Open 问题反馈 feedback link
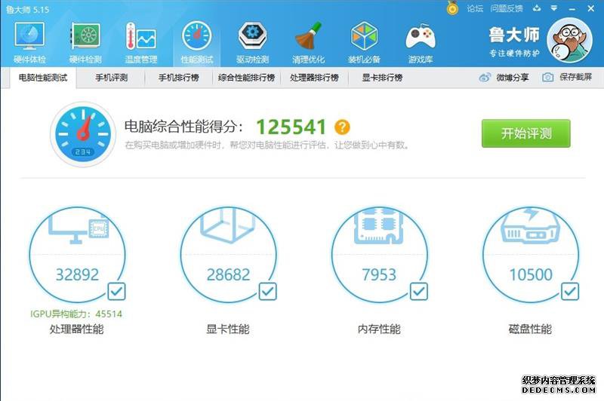The height and width of the screenshot is (401, 604). (x=507, y=8)
